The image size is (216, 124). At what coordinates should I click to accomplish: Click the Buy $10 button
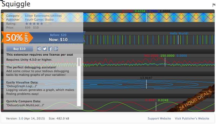pos(19,49)
